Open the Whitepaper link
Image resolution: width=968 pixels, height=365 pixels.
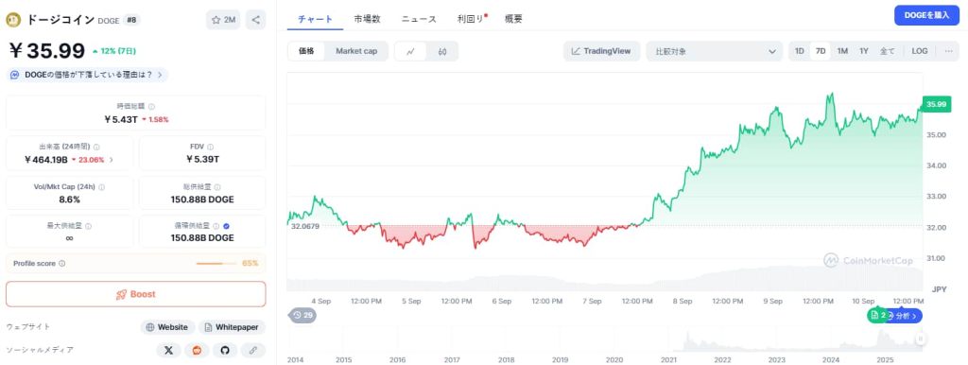232,327
